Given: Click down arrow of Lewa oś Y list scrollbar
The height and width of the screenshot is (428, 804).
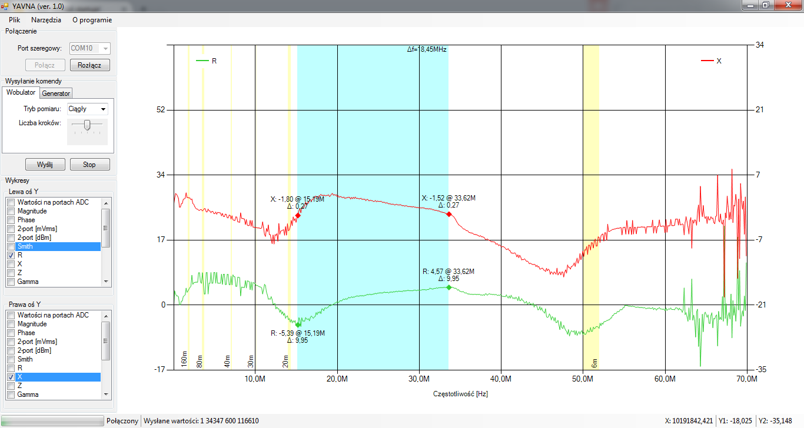Looking at the screenshot, I should coord(106,282).
